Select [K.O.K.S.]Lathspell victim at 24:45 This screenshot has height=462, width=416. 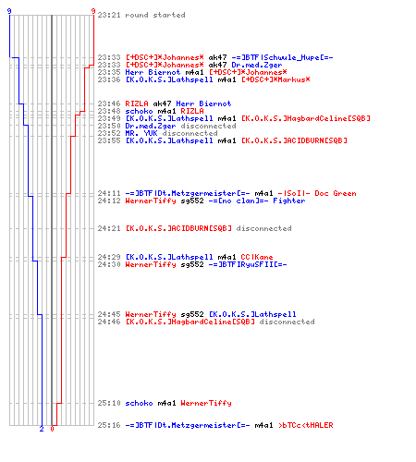click(252, 314)
